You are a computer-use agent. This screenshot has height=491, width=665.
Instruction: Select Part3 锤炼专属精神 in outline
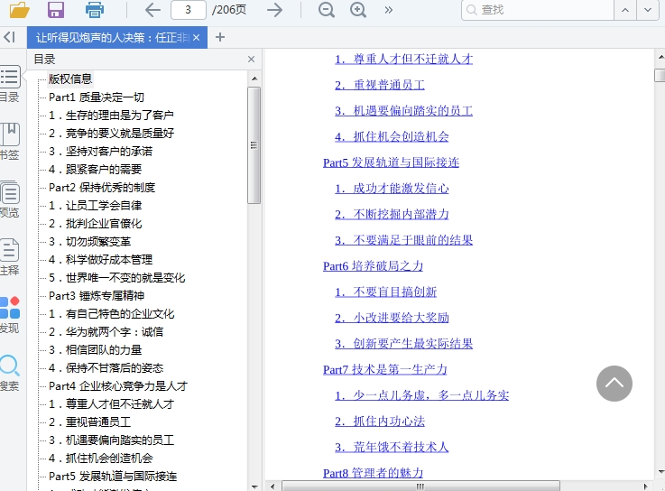[97, 295]
